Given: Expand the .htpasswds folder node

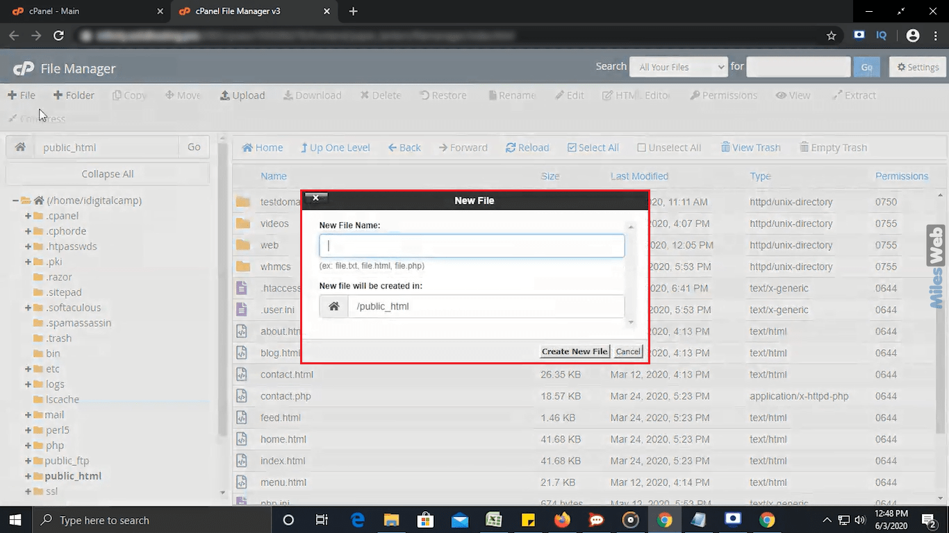Looking at the screenshot, I should [x=28, y=246].
